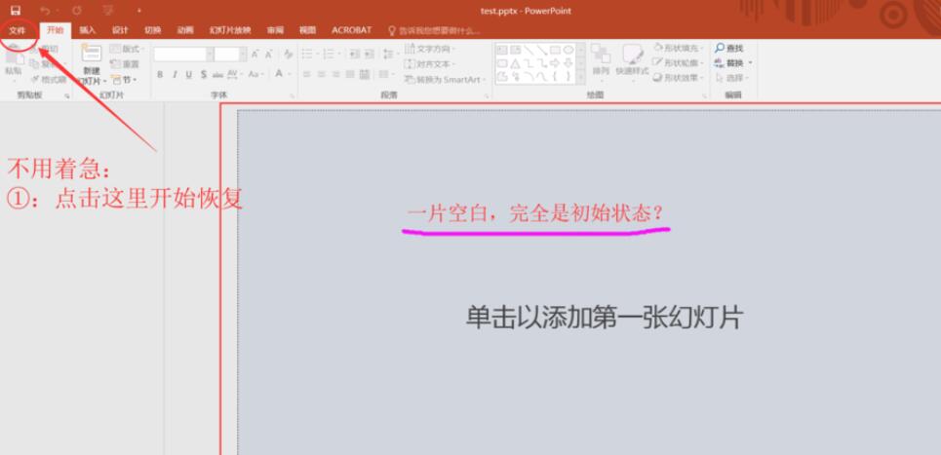Click the Clear All Formatting icon
The width and height of the screenshot is (941, 455).
coord(288,55)
